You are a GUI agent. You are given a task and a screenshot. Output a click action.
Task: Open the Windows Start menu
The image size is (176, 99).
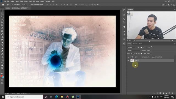pos(2,97)
